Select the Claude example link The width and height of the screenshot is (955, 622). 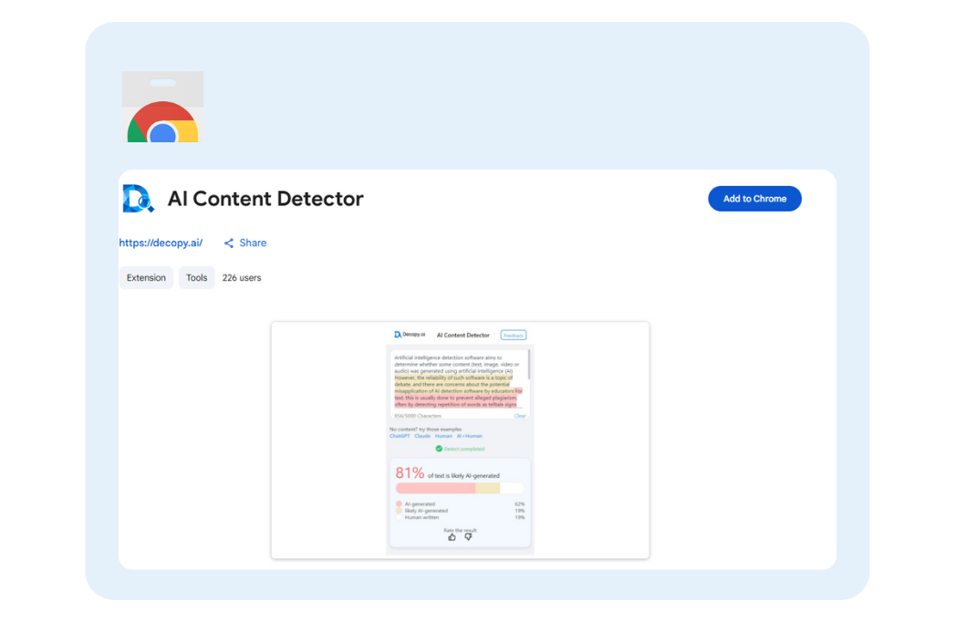(x=422, y=436)
